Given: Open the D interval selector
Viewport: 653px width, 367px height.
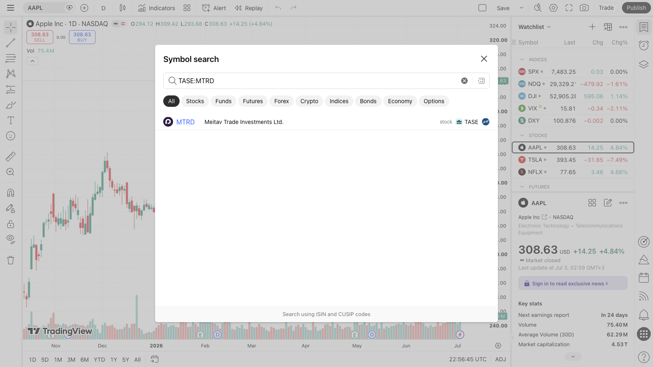Looking at the screenshot, I should (x=103, y=8).
